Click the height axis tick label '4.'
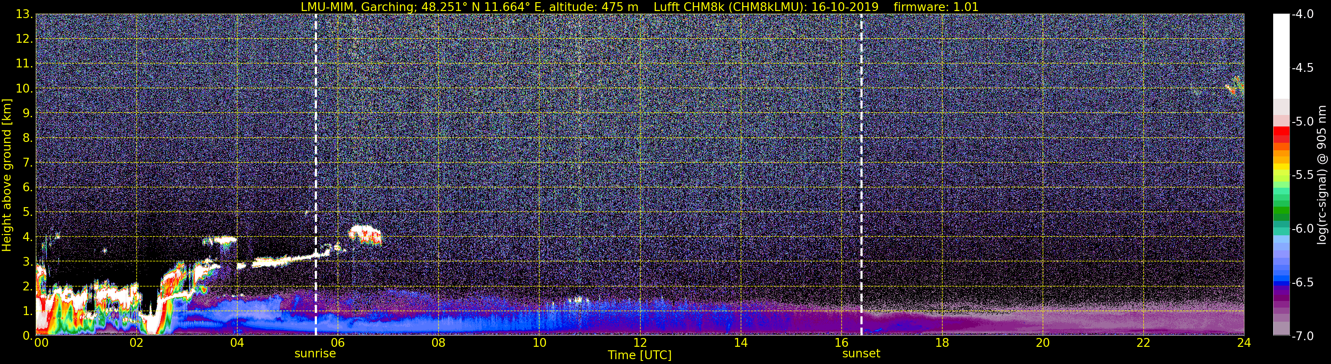Screen dimensions: 1331x364 pos(27,237)
